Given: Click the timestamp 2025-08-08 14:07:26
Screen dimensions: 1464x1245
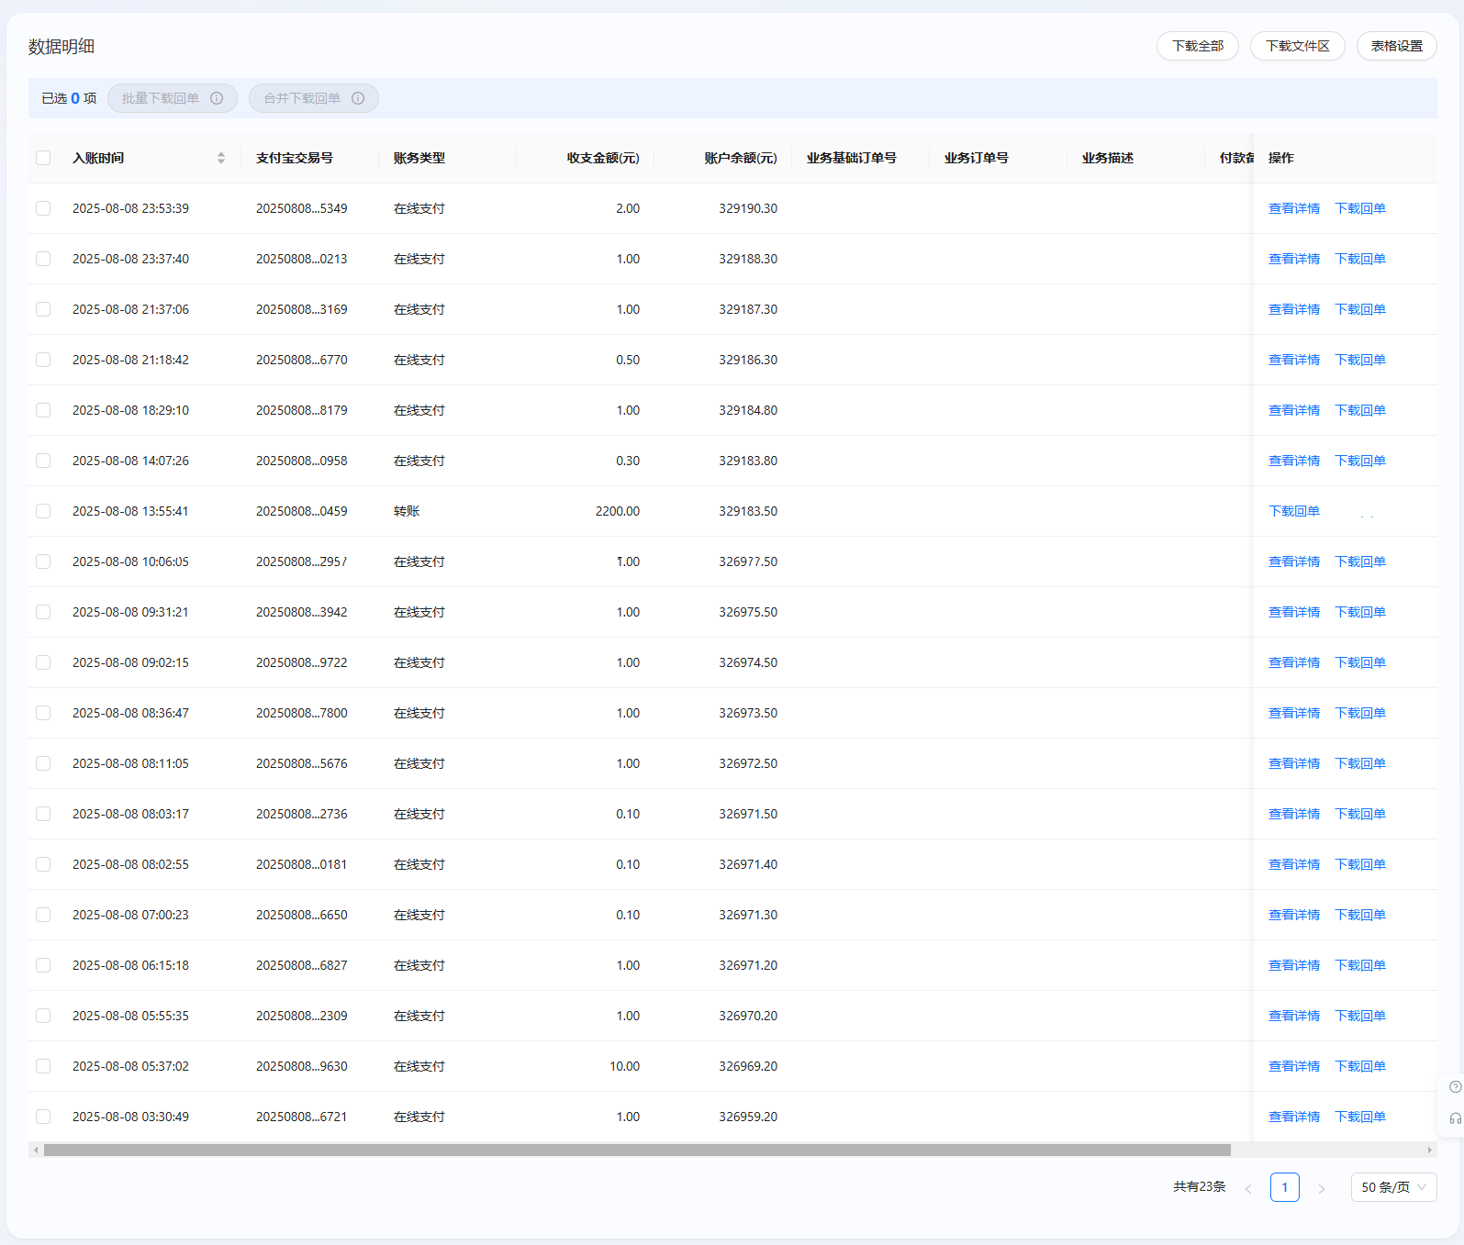Looking at the screenshot, I should click(130, 461).
